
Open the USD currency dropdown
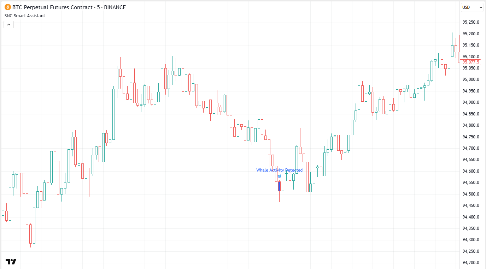click(472, 7)
